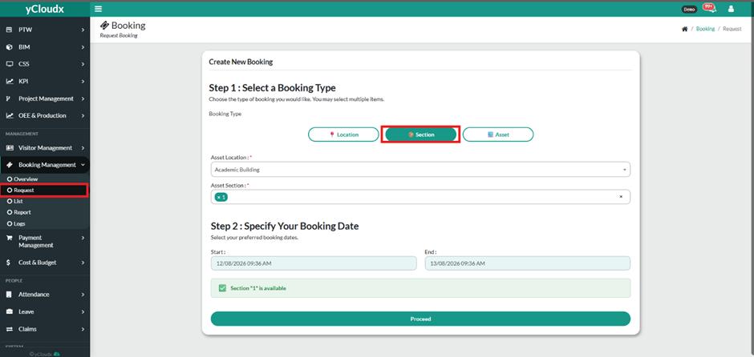Viewport: 754px width, 357px height.
Task: Remove section tag 1
Action: click(218, 197)
